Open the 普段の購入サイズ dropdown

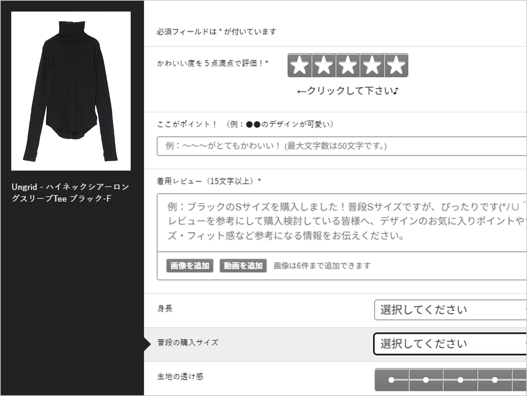click(450, 344)
